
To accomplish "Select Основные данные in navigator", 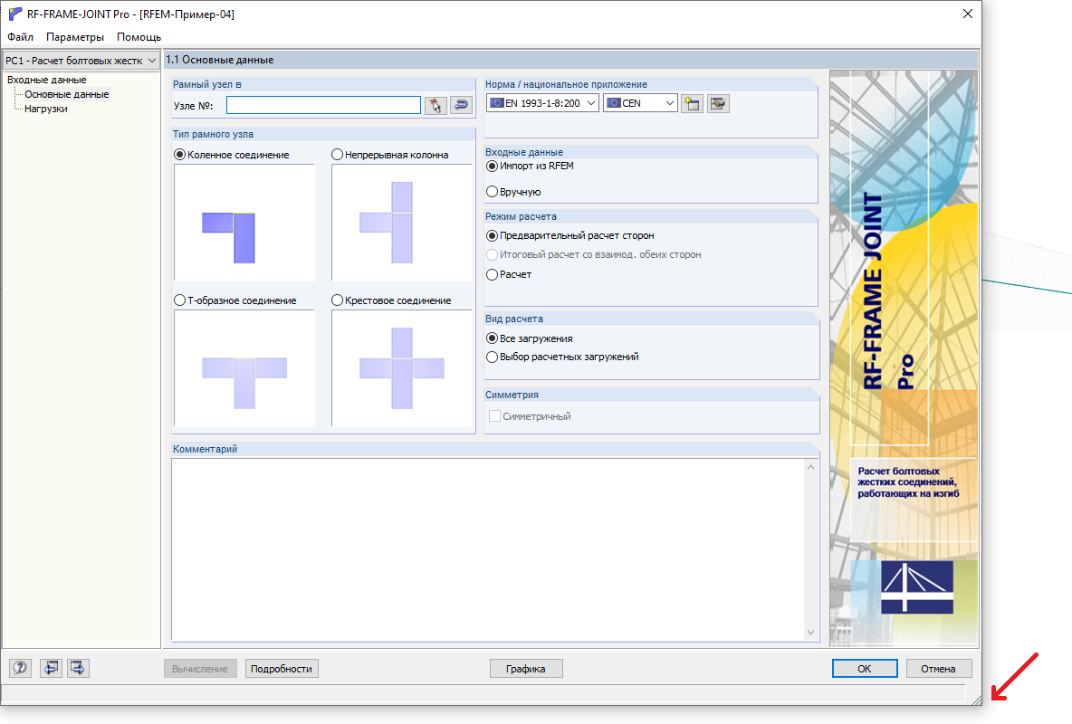I will pyautogui.click(x=66, y=94).
